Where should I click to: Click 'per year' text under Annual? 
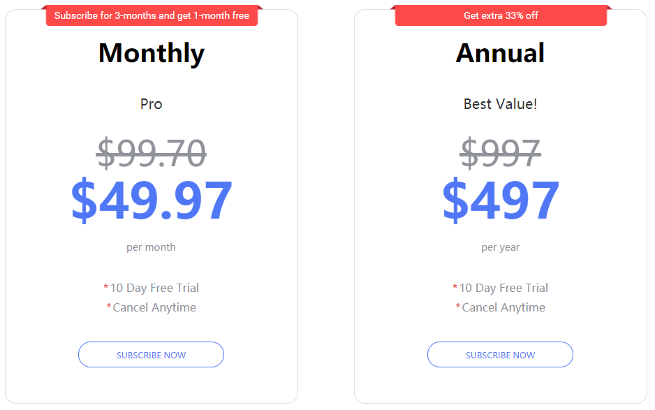(501, 247)
